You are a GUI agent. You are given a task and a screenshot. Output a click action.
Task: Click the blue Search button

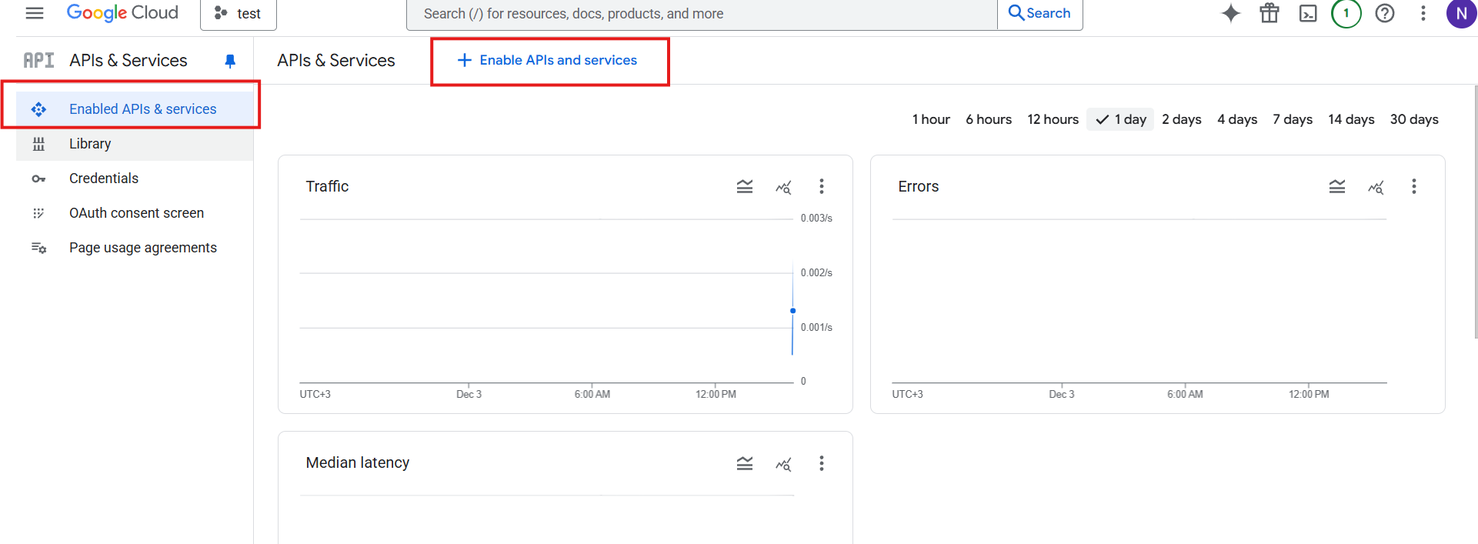[x=1039, y=13]
